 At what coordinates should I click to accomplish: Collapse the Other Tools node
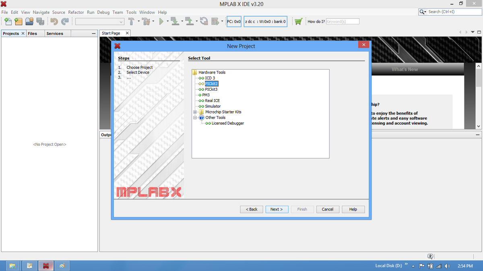pyautogui.click(x=195, y=118)
